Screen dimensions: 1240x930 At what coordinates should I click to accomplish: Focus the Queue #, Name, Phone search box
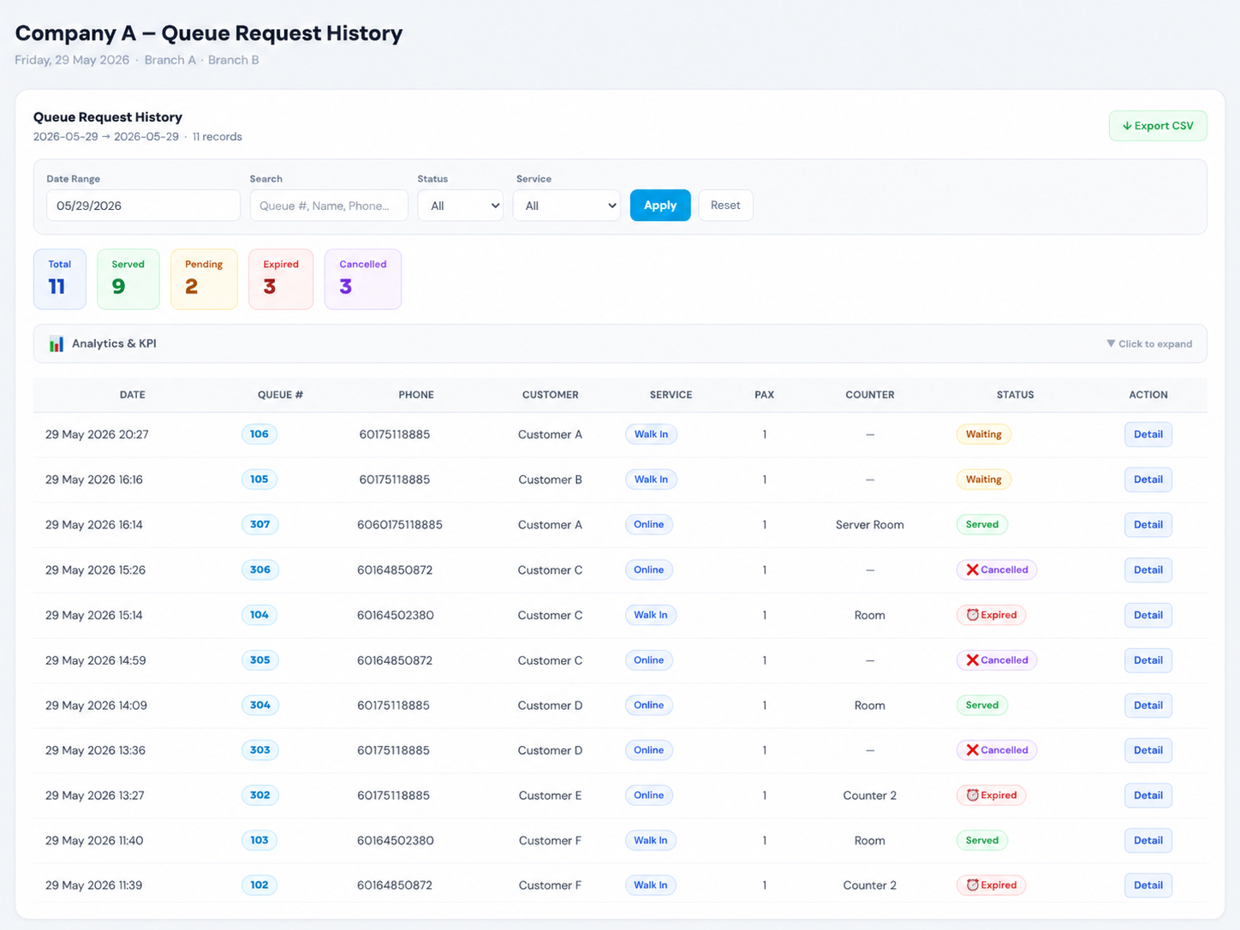(x=329, y=206)
